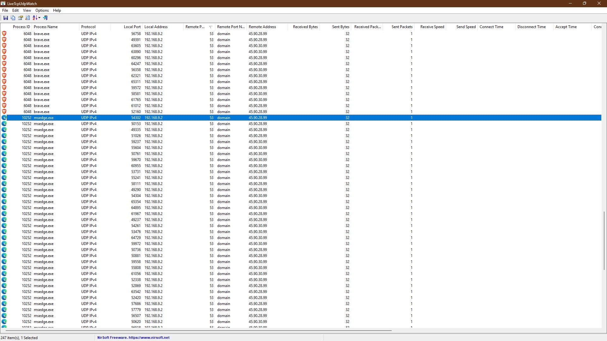Click Edge icon of local port 58111 row
Image resolution: width=607 pixels, height=341 pixels.
coord(4,183)
